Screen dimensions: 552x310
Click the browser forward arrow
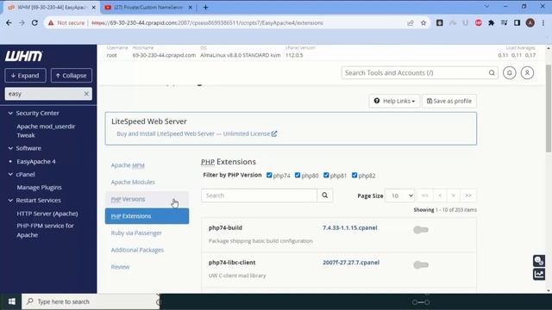(x=22, y=23)
